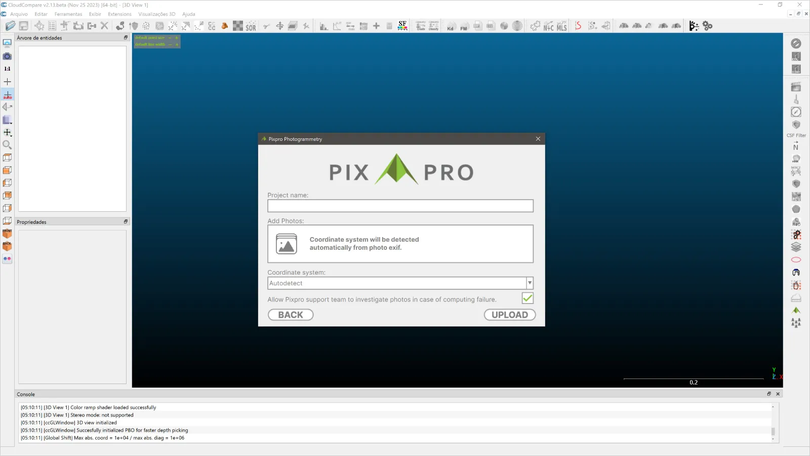The image size is (810, 456).
Task: Close the Pixpro Photogrammetry dialog
Action: 538,139
